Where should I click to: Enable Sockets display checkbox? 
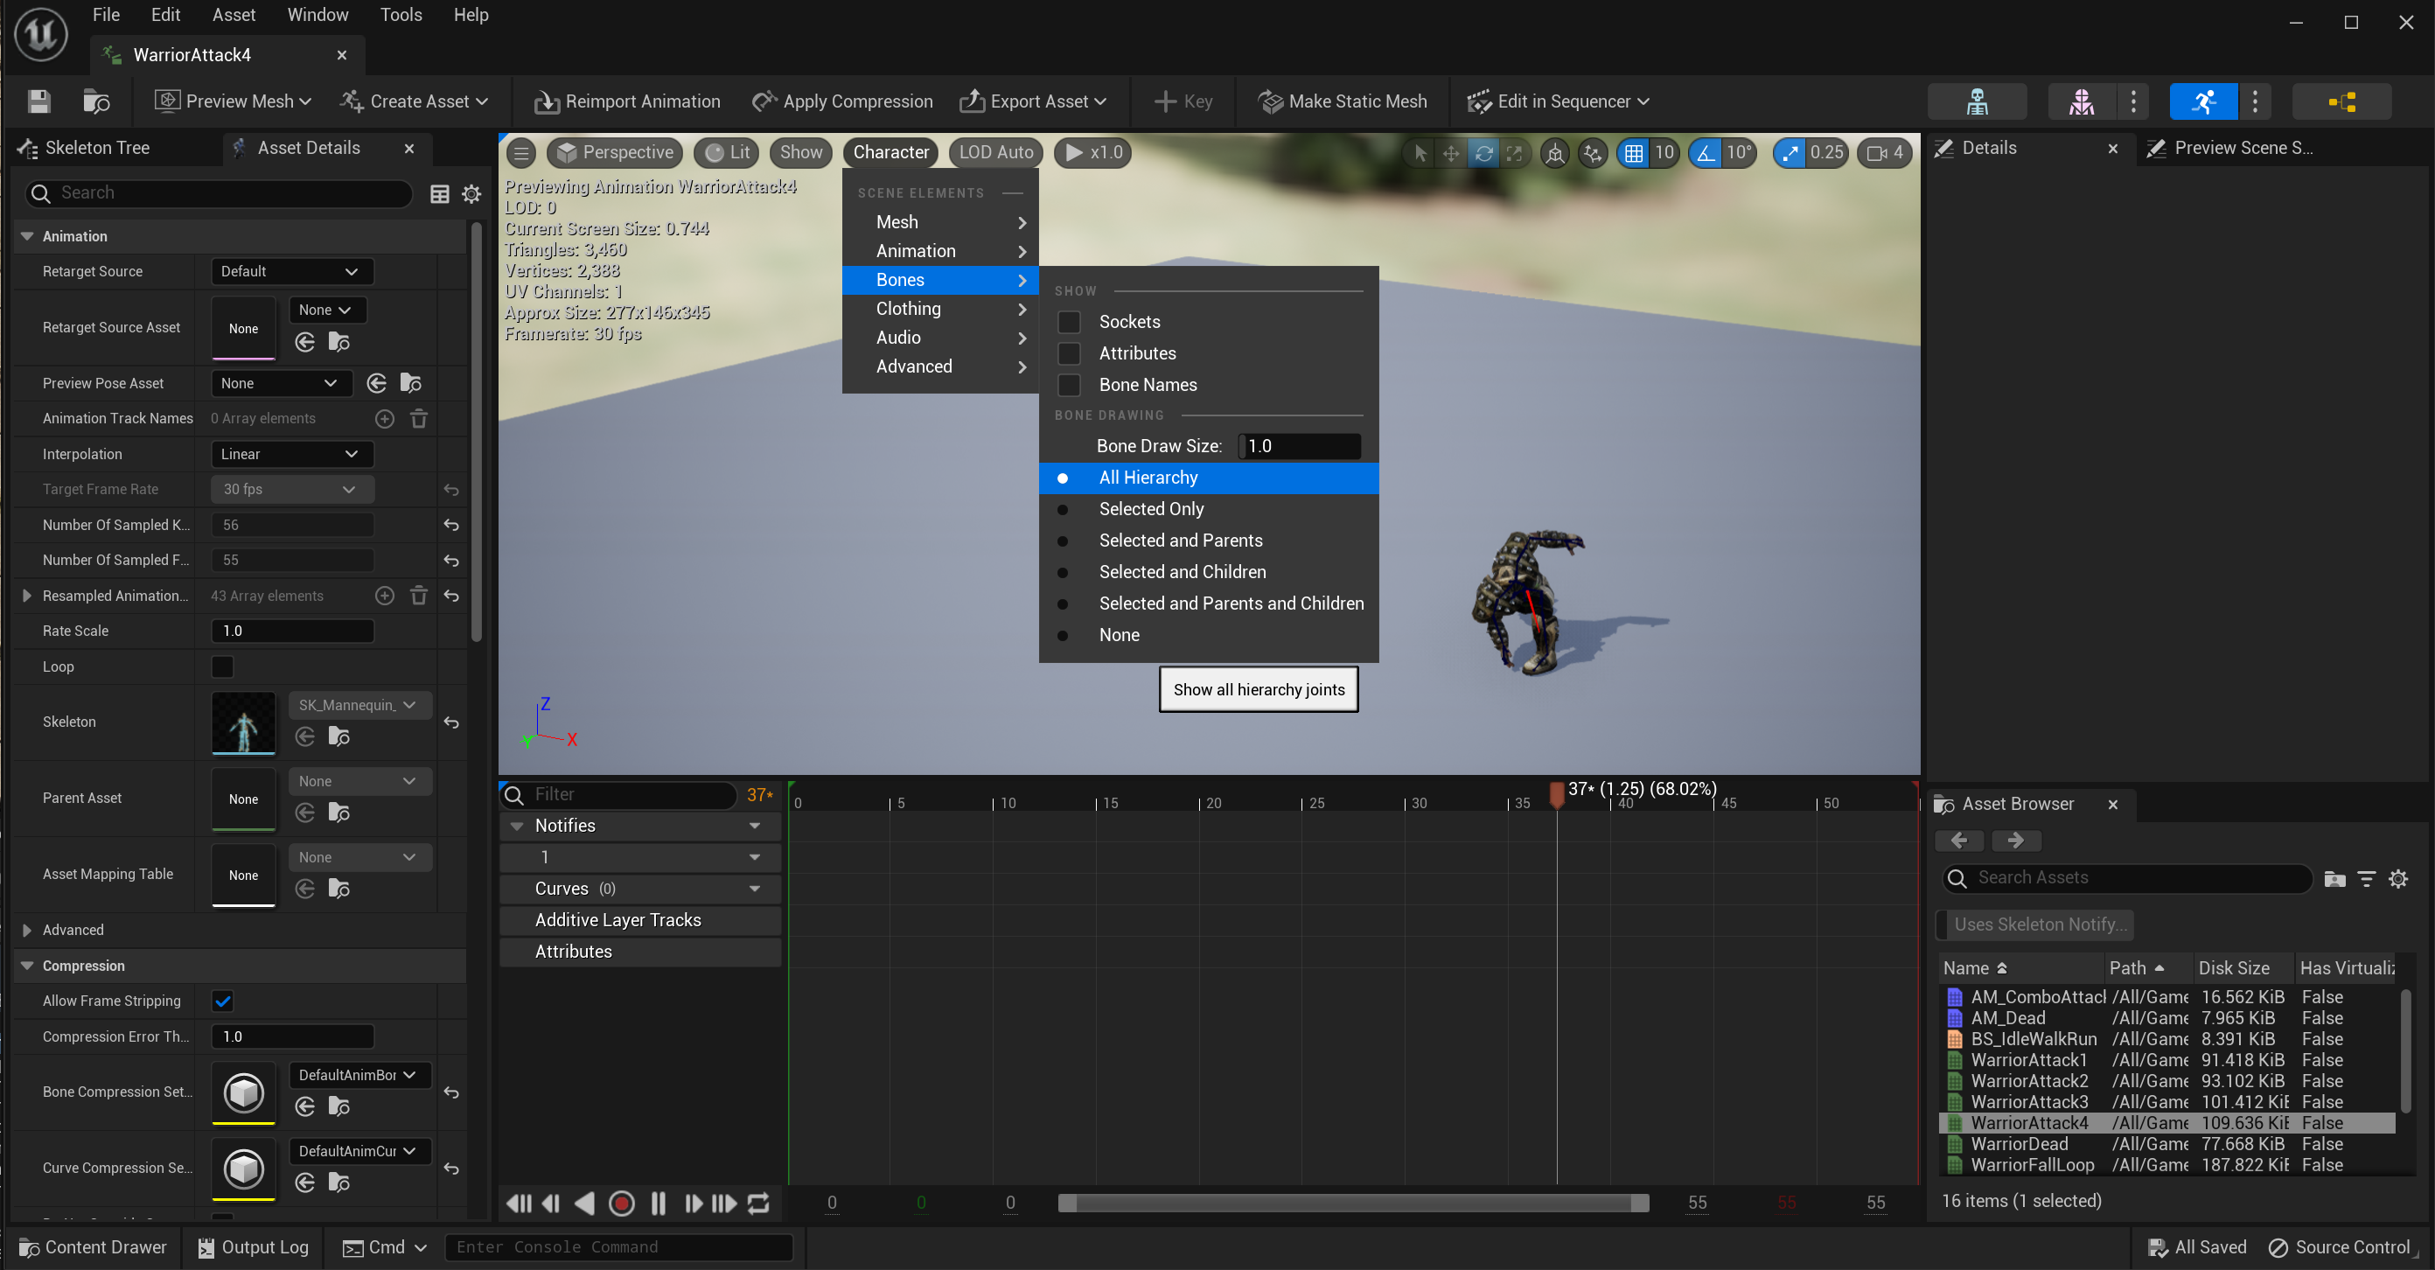[1069, 322]
